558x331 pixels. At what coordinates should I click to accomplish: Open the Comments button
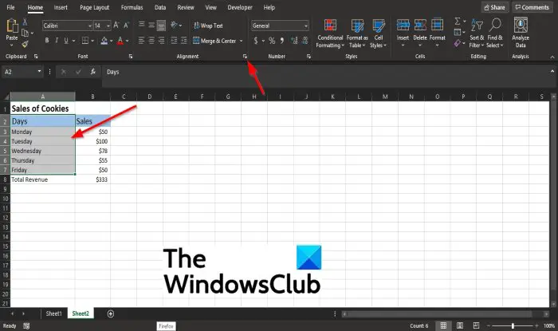(532, 7)
